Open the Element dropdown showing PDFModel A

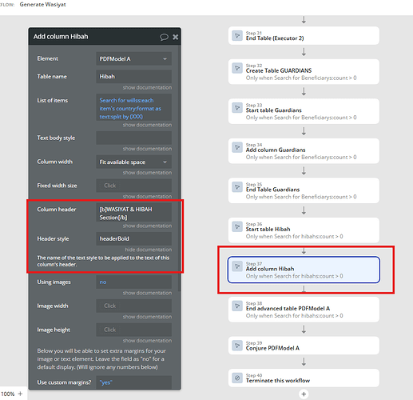[x=133, y=58]
